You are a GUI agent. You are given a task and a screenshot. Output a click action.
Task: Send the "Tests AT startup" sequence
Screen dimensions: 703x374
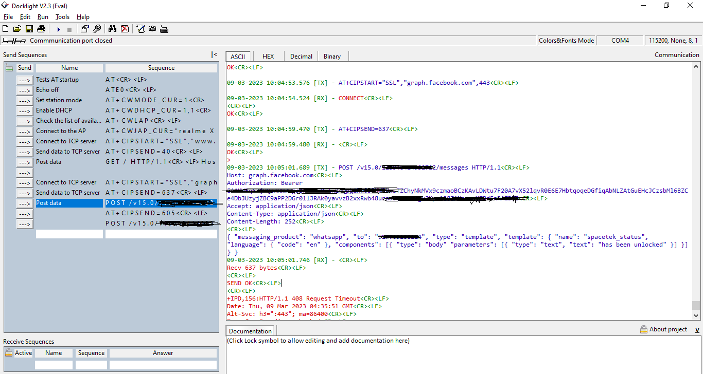click(x=24, y=80)
